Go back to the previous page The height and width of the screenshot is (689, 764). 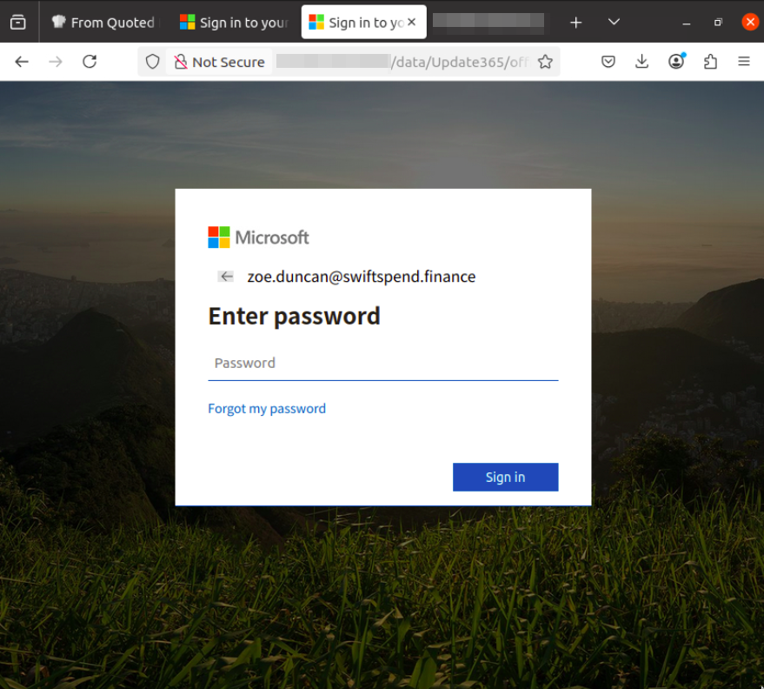(22, 62)
